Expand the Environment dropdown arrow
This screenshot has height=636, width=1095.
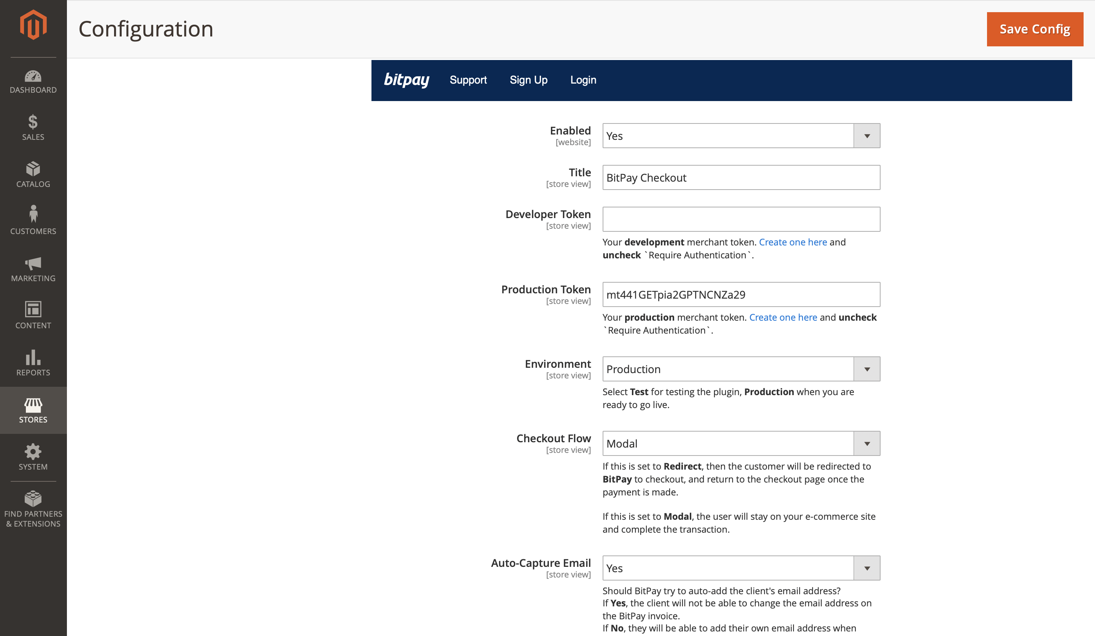click(x=867, y=369)
